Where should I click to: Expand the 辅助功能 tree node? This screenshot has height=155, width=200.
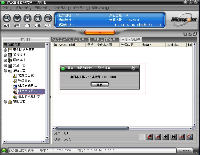click(x=5, y=102)
